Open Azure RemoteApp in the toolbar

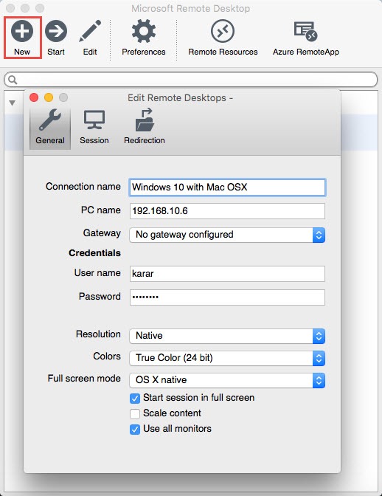(x=306, y=38)
